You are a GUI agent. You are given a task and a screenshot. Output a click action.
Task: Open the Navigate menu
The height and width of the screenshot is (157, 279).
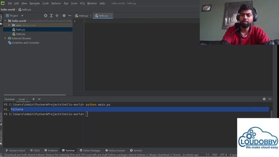point(35,3)
